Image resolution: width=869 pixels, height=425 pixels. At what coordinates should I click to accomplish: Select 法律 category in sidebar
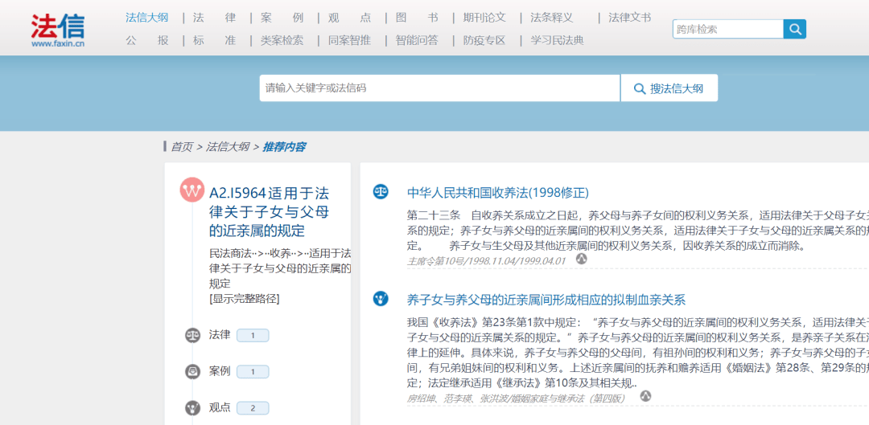click(x=220, y=335)
